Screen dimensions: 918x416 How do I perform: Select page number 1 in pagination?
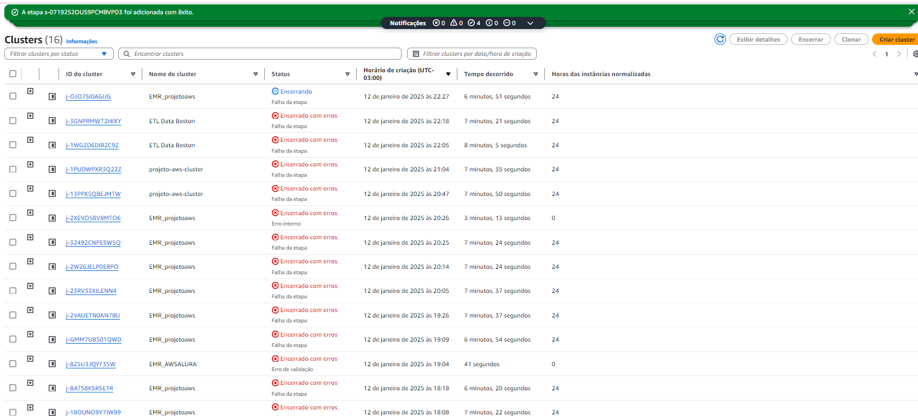point(887,54)
